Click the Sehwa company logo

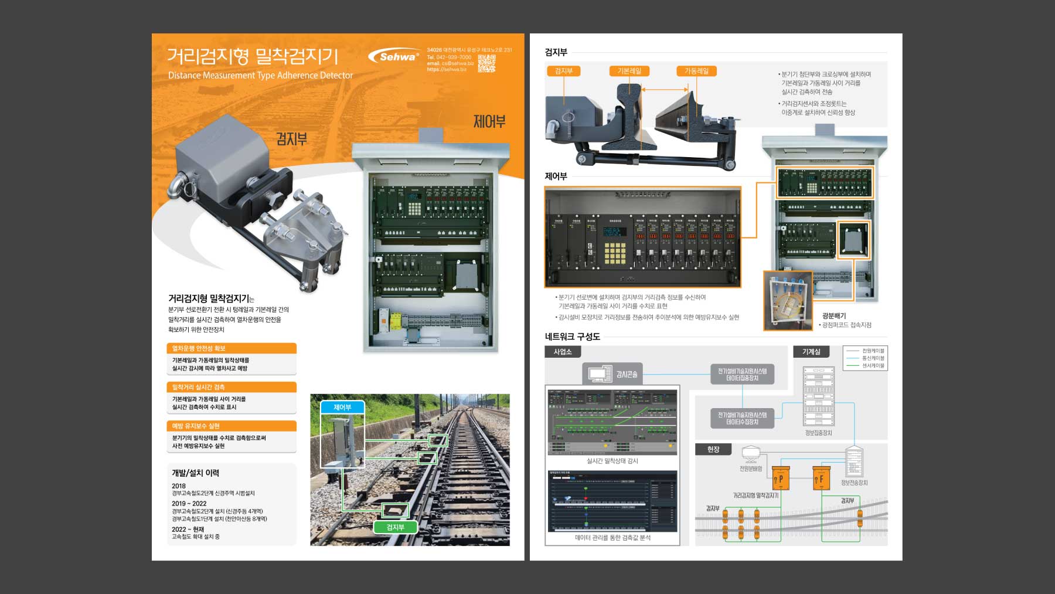click(394, 56)
